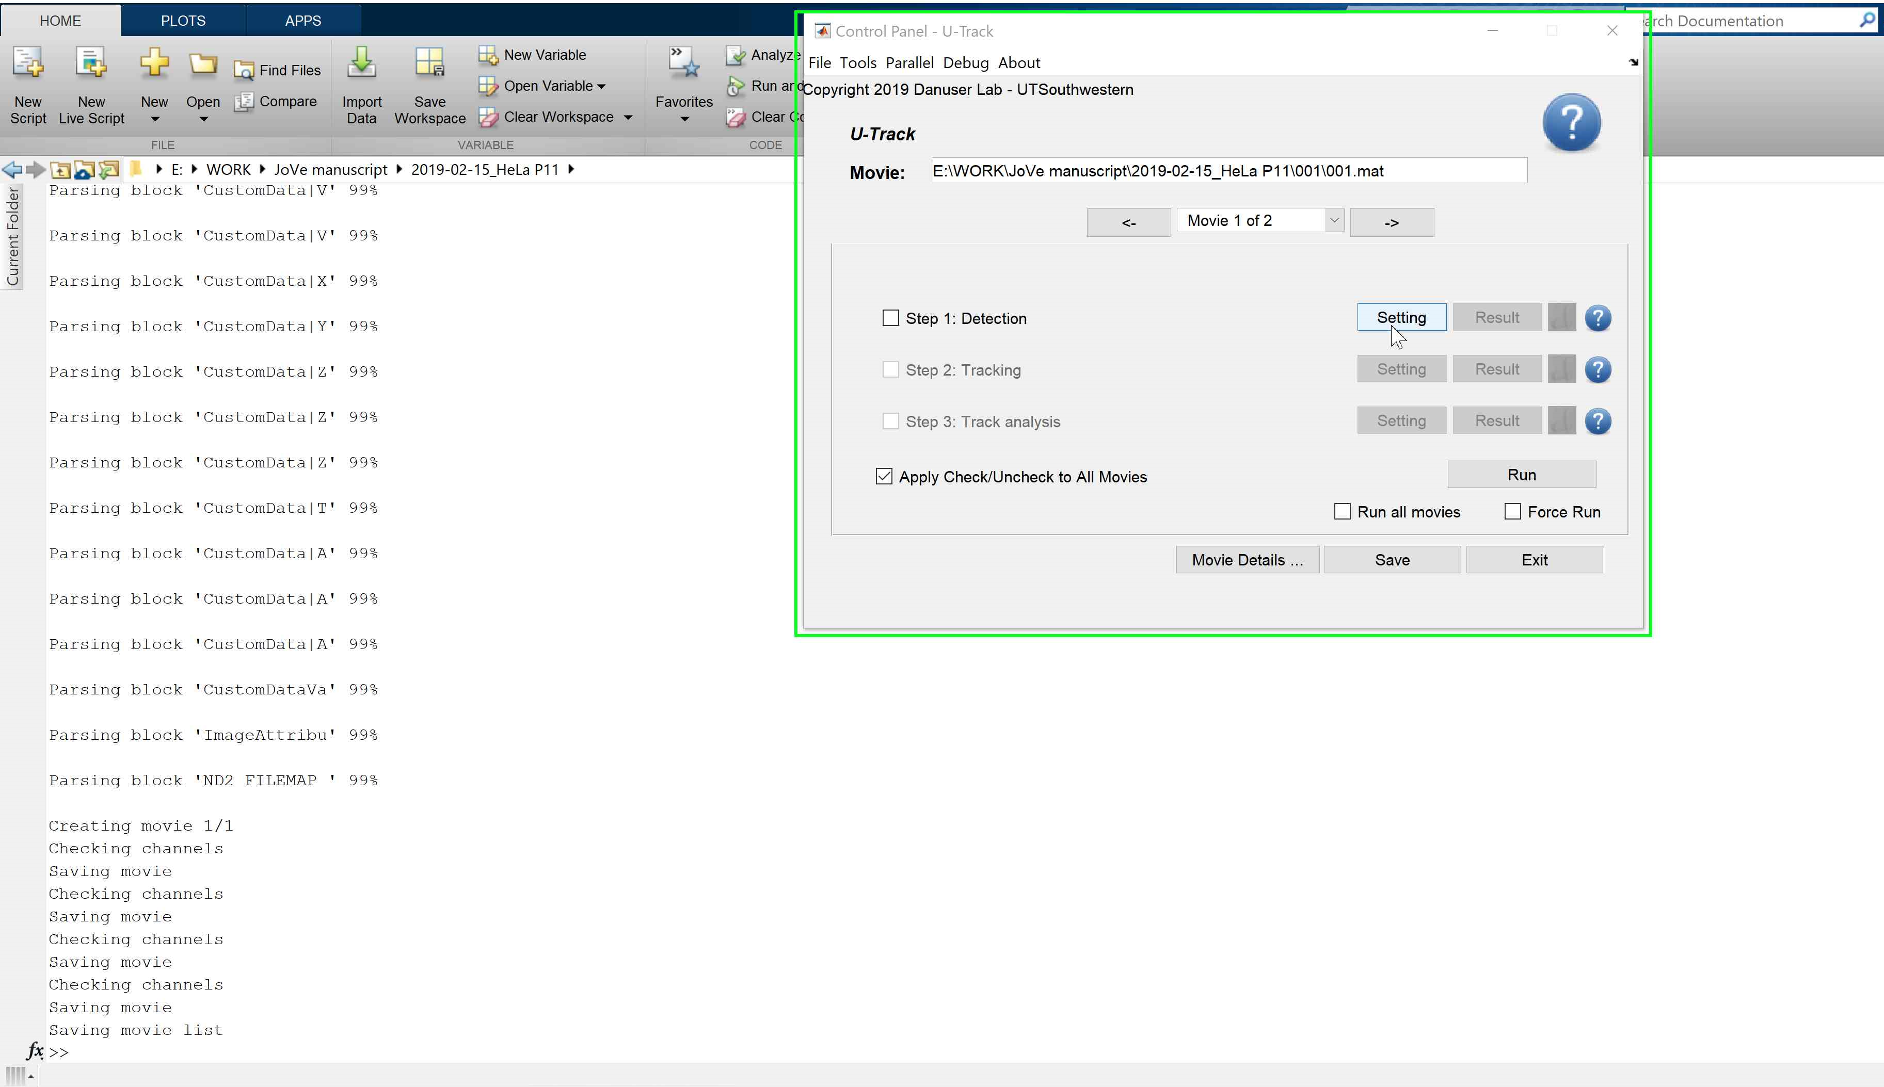Open the large blue help icon

(1571, 122)
